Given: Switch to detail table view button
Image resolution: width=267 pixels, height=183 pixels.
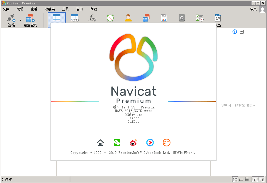Looking at the screenshot, I should (247, 179).
